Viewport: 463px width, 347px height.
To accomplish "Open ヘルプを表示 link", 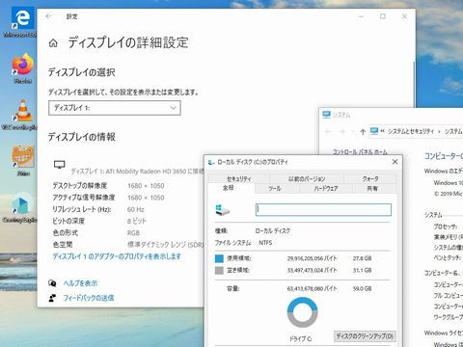I will click(x=80, y=283).
